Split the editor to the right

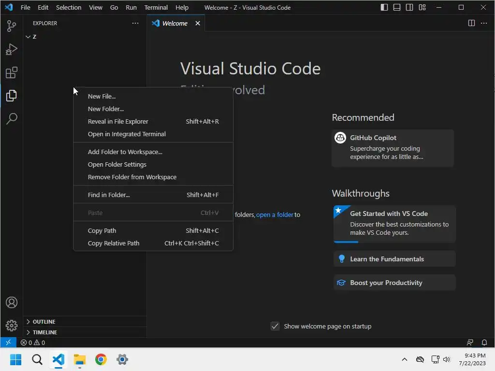[471, 23]
